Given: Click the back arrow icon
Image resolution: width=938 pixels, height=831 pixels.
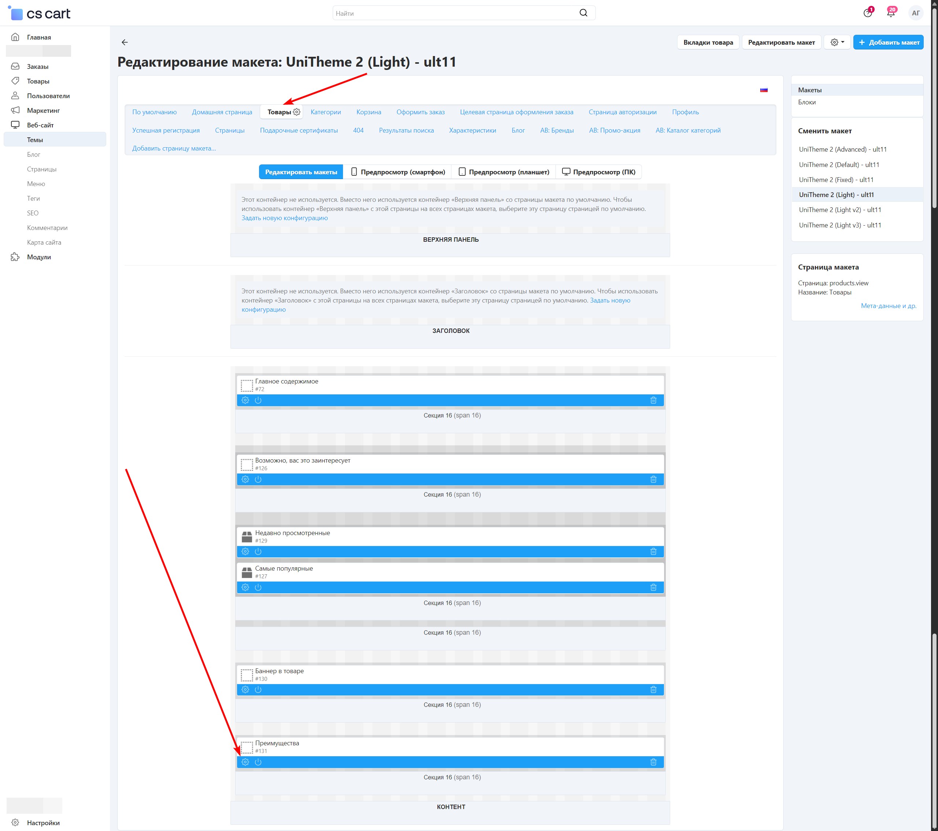Looking at the screenshot, I should 124,42.
